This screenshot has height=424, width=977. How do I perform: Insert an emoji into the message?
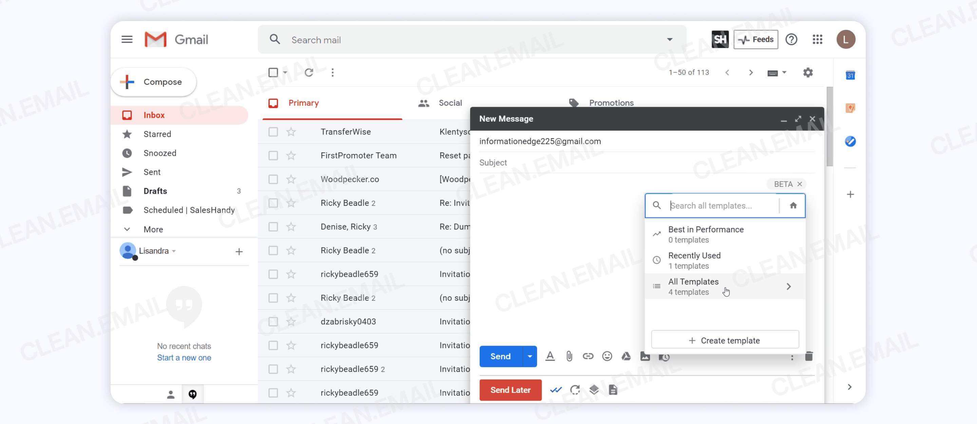pos(607,356)
